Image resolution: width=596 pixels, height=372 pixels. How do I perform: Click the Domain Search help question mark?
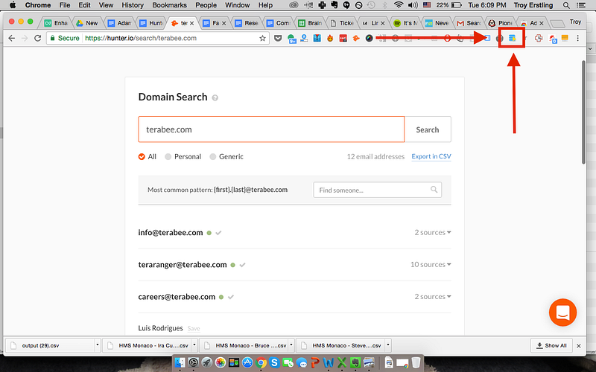(215, 98)
